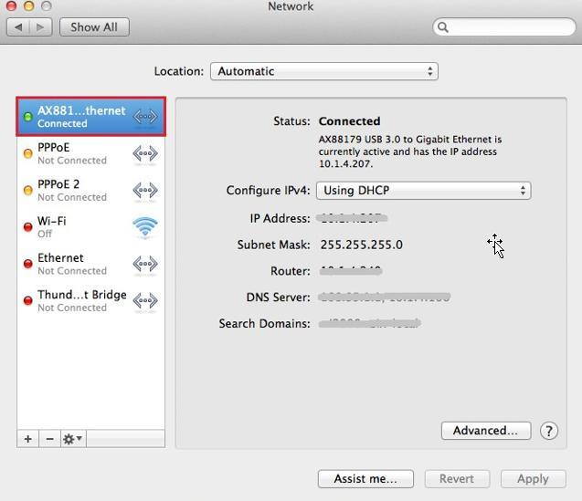Select the Wi-Fi service entry

pyautogui.click(x=91, y=227)
